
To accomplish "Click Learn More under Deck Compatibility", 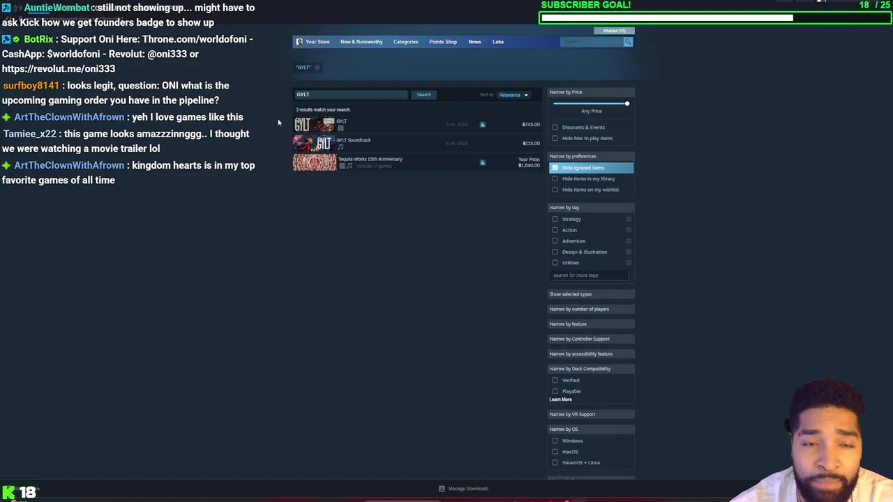I will coord(560,400).
